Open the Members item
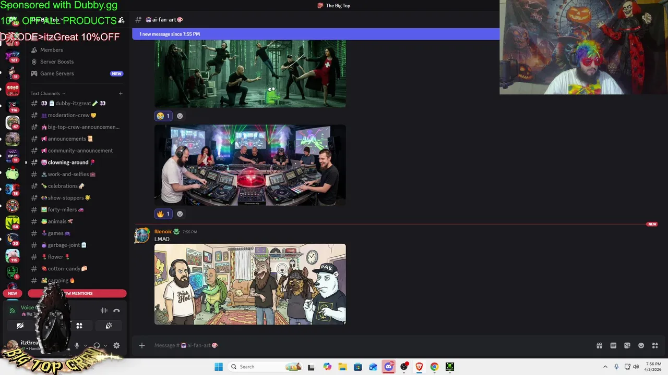Image resolution: width=668 pixels, height=375 pixels. pos(77,50)
